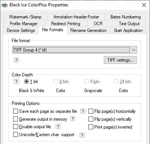
Task: Check Generate output in memory
Action: tap(15, 119)
